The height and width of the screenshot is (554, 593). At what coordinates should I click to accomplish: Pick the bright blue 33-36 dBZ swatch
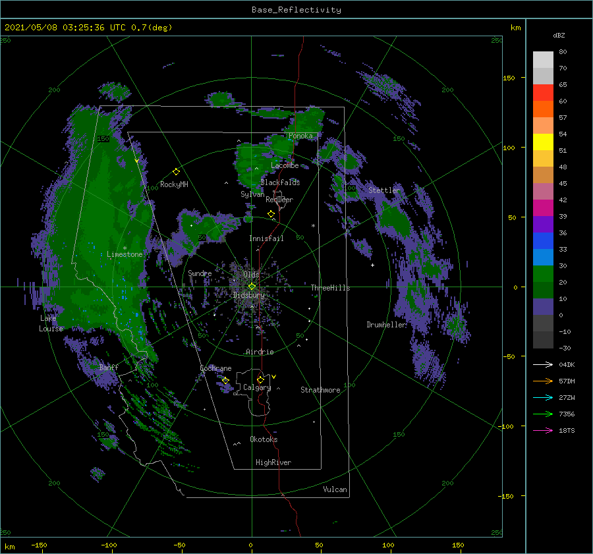click(543, 241)
